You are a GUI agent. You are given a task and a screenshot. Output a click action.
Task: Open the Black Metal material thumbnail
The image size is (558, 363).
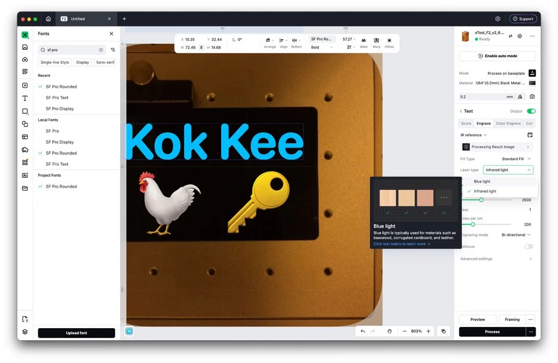(x=532, y=83)
